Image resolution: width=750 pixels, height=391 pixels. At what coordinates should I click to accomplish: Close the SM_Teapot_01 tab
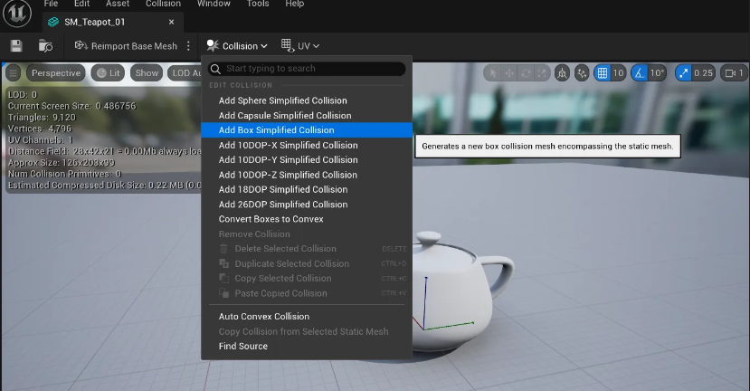pyautogui.click(x=171, y=22)
